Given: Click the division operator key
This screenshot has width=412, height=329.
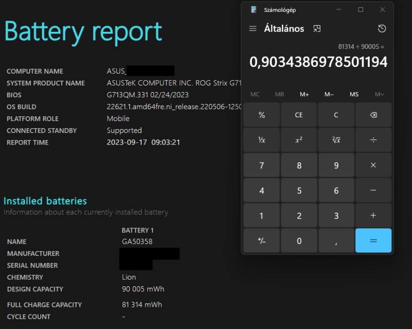Looking at the screenshot, I should (373, 140).
